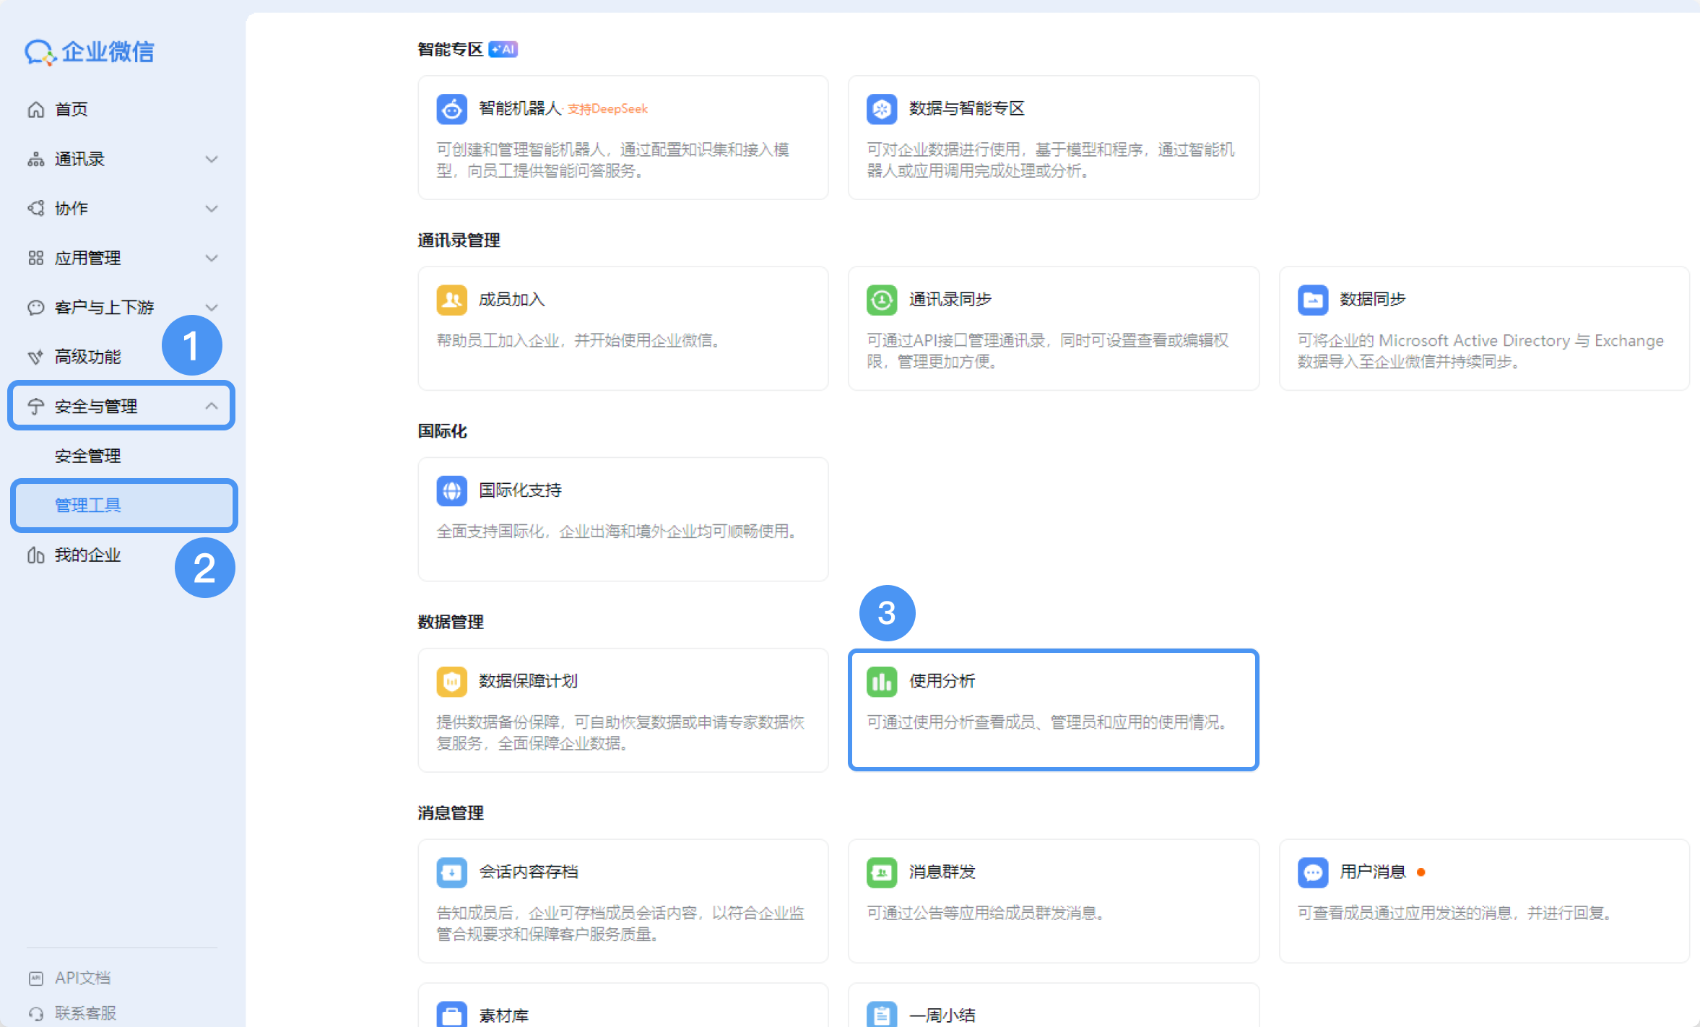Expand the 协作 menu chevron
Screen dimensions: 1700x1027
point(212,209)
